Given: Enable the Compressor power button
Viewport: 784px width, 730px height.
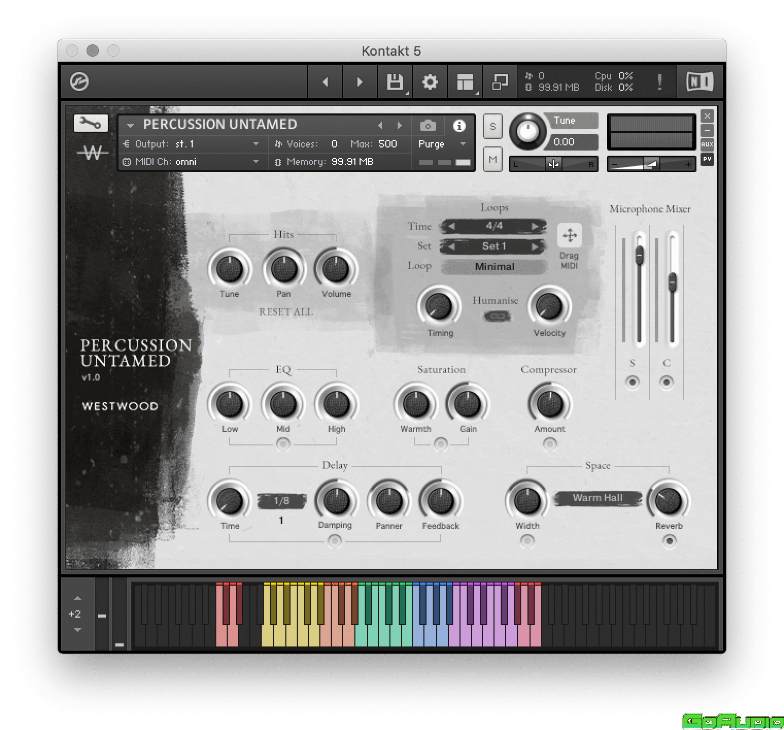Looking at the screenshot, I should click(x=550, y=444).
